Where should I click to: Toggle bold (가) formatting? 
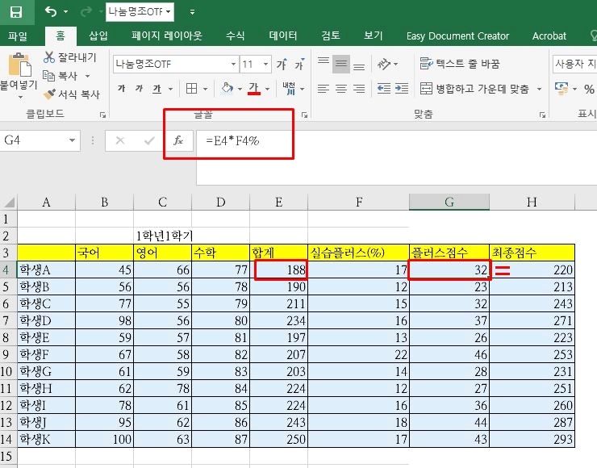122,89
